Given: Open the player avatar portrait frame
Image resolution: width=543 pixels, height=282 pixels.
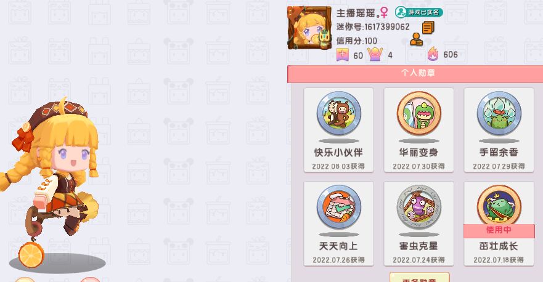Looking at the screenshot, I should coord(309,28).
